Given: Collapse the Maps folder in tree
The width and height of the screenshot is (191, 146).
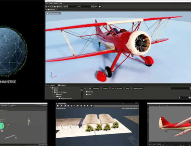Looking at the screenshot, I should coord(55,96).
